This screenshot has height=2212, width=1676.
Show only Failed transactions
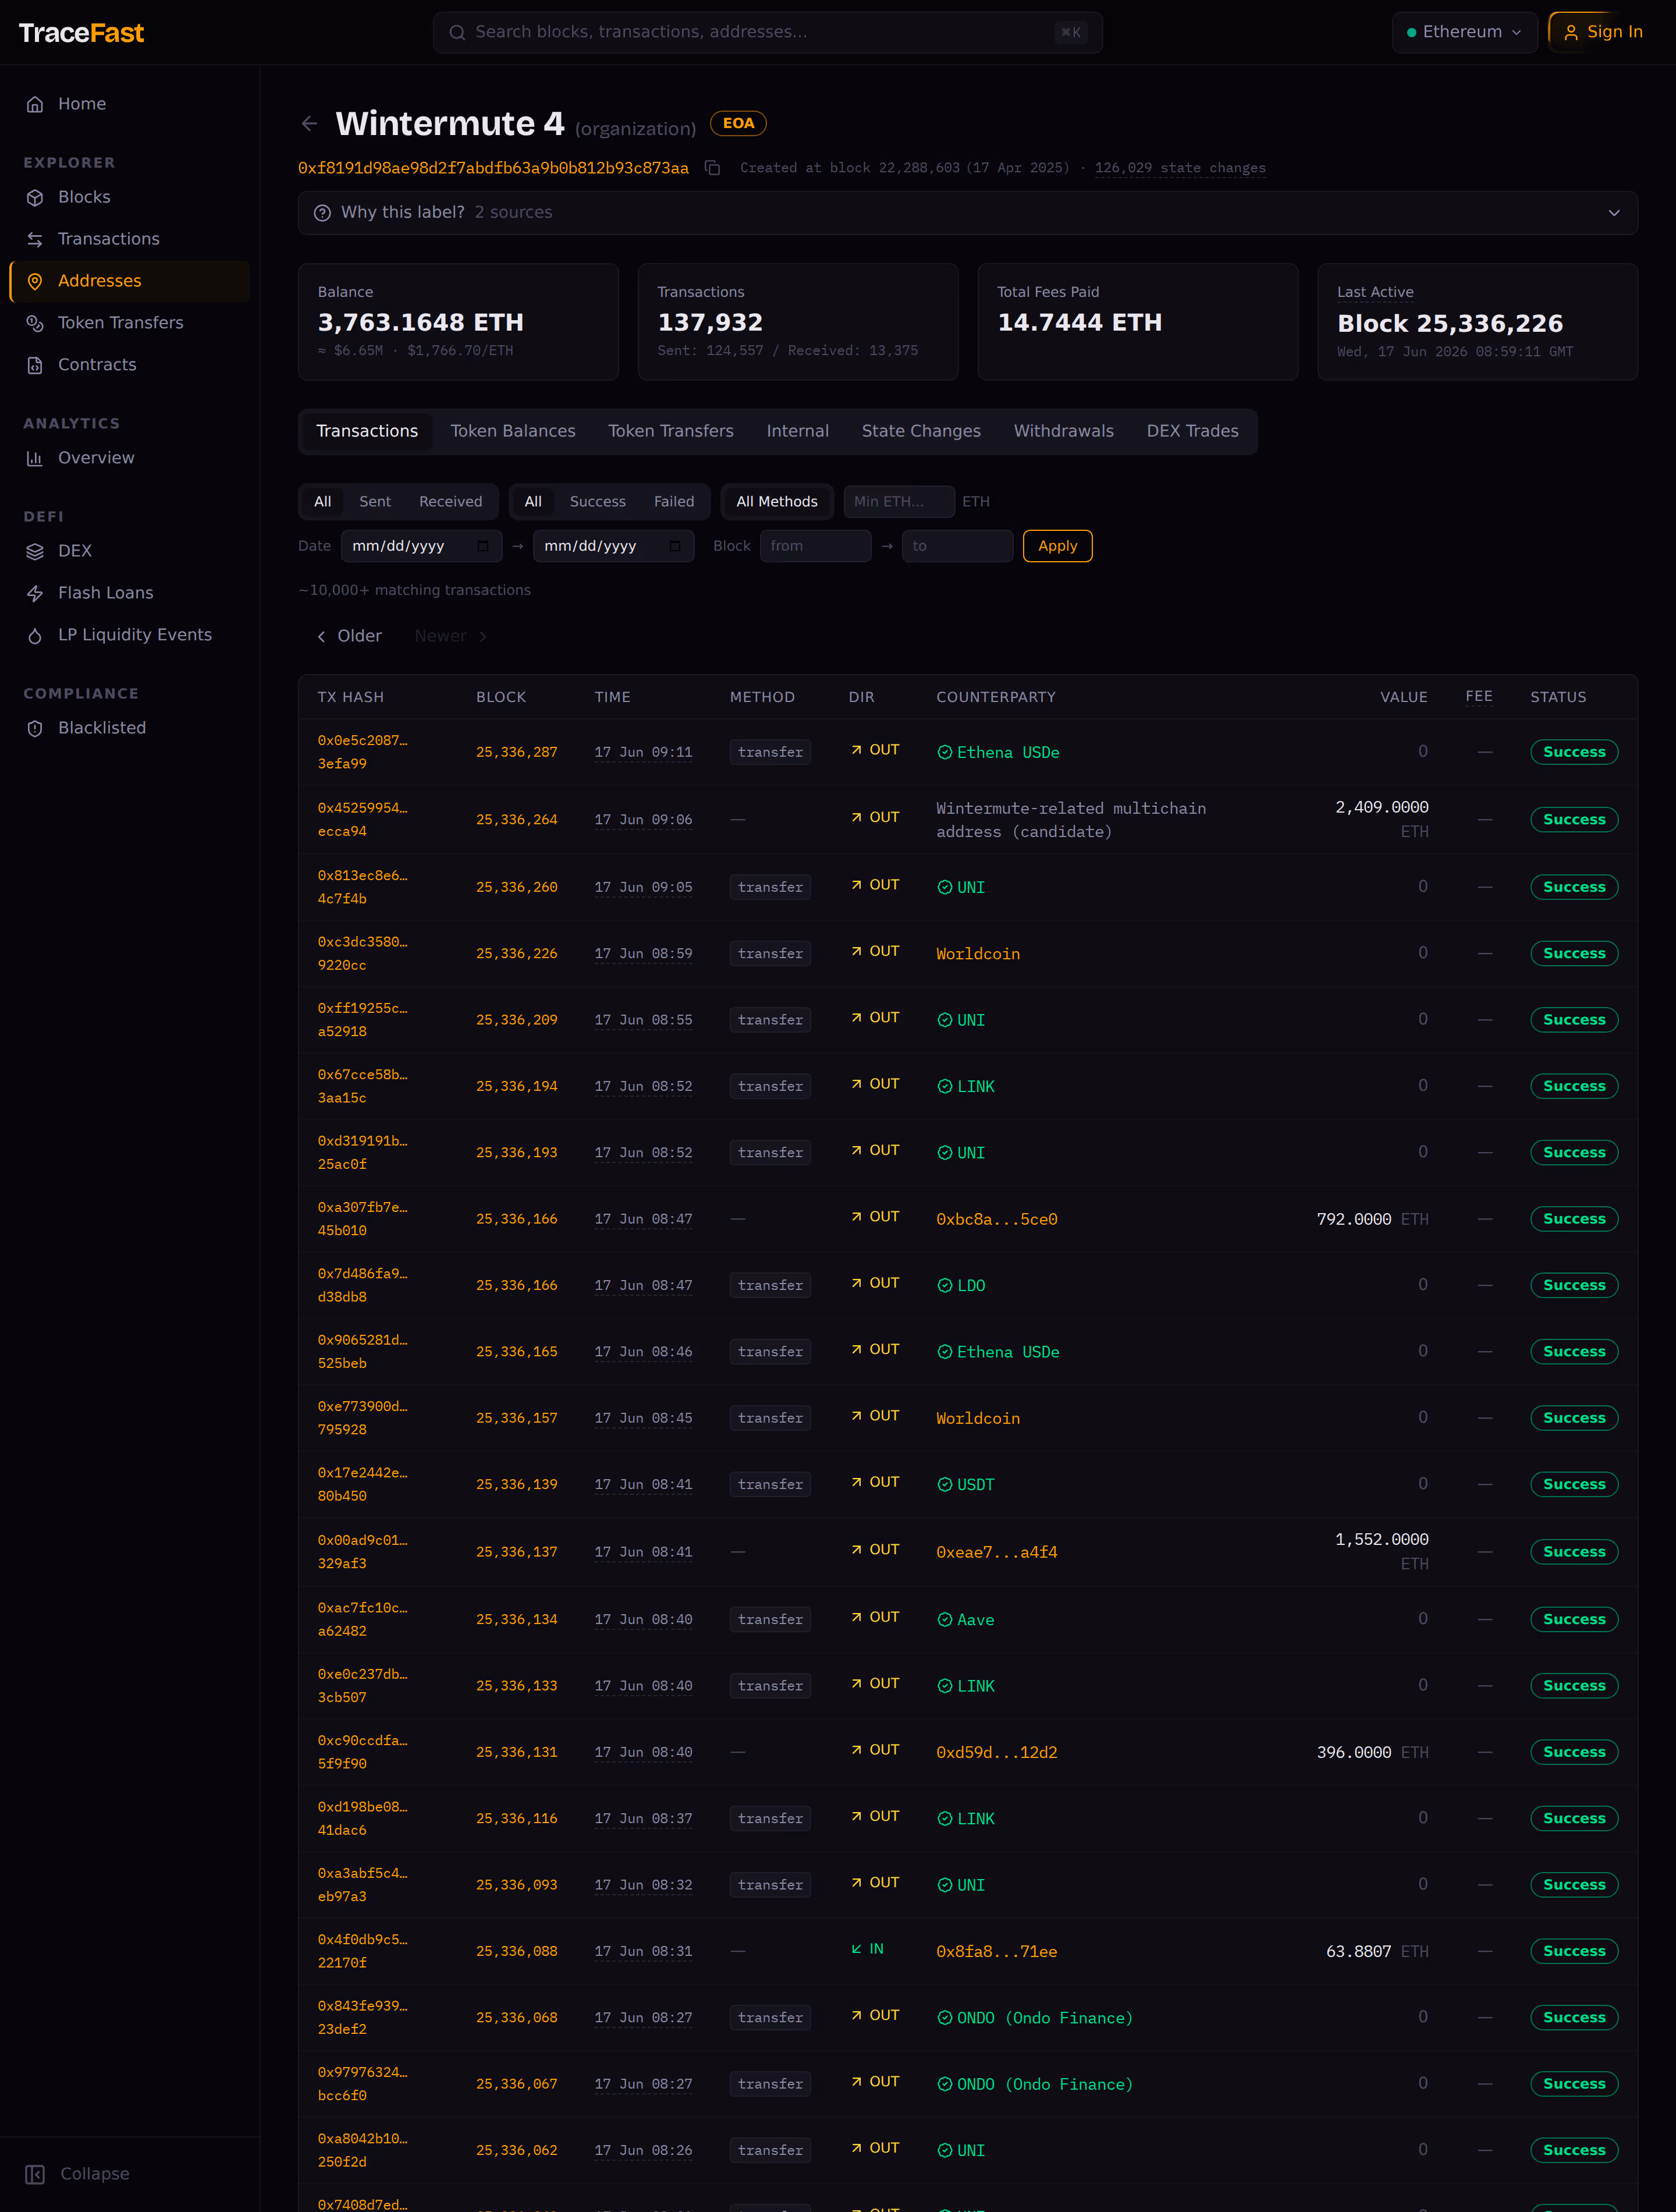pyautogui.click(x=674, y=501)
